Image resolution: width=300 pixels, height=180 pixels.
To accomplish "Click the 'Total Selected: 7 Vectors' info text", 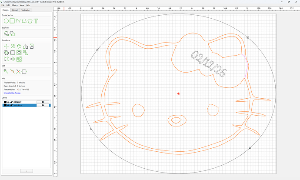I will click(14, 83).
